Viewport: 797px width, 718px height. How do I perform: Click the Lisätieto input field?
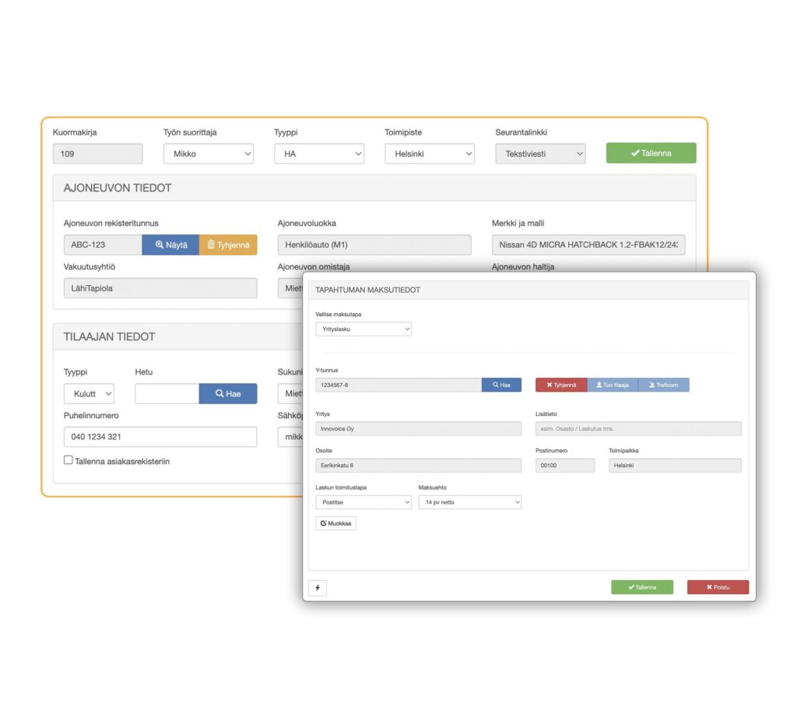point(638,428)
